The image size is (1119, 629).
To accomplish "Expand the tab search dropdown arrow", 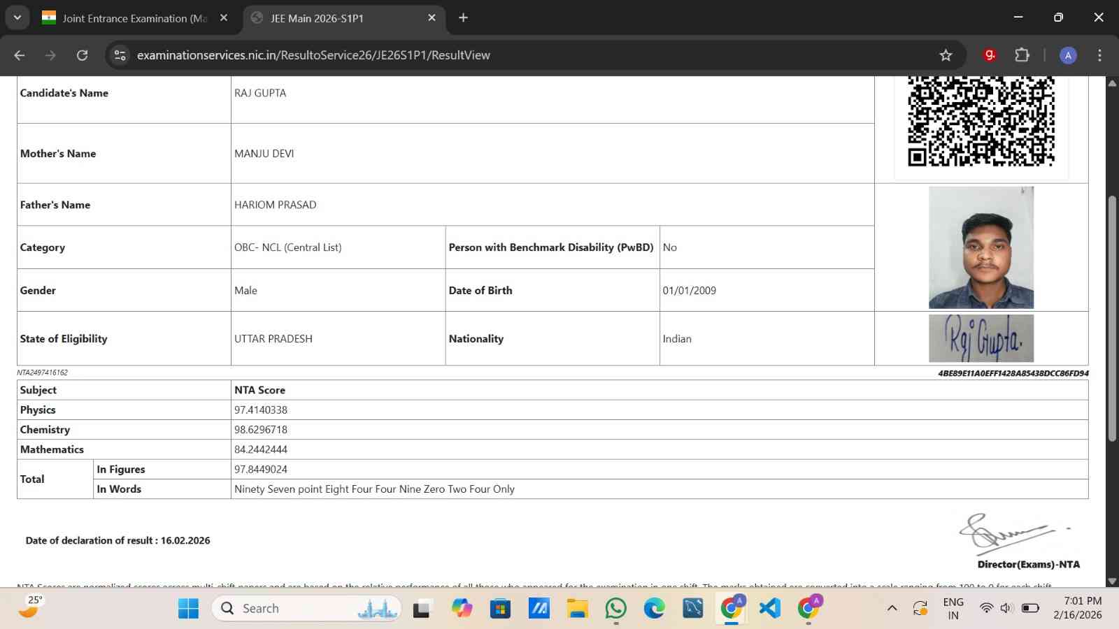I will point(17,17).
